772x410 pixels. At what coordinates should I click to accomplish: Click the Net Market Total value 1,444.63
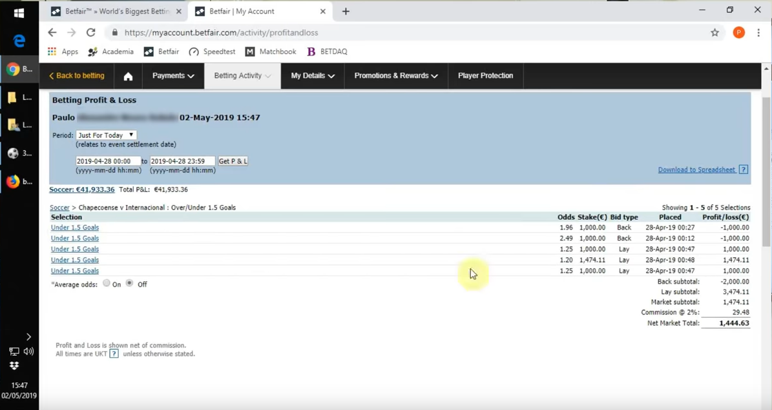point(734,323)
